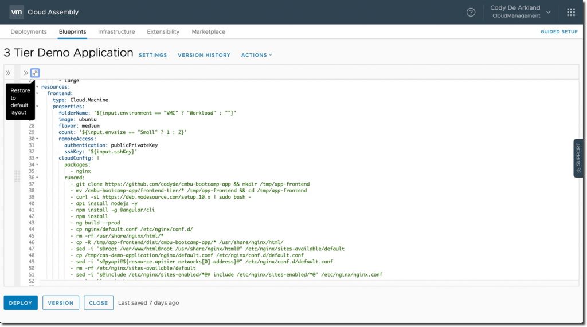Collapse the remoteAccess block at line 30

37,139
